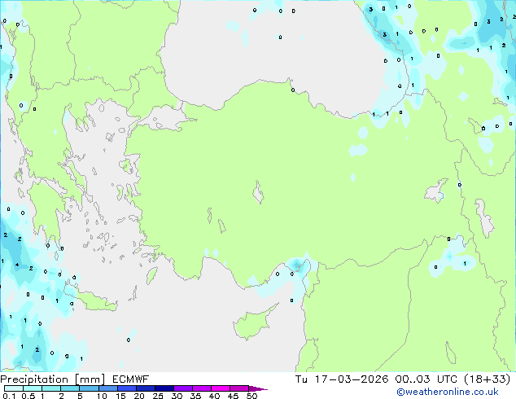Click the '(18+33)' model run text

[x=487, y=379]
